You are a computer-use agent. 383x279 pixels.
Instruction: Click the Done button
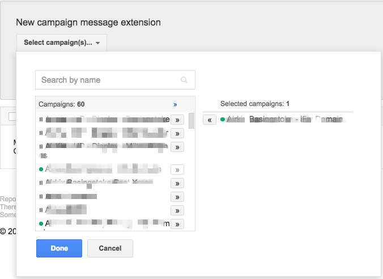(59, 248)
